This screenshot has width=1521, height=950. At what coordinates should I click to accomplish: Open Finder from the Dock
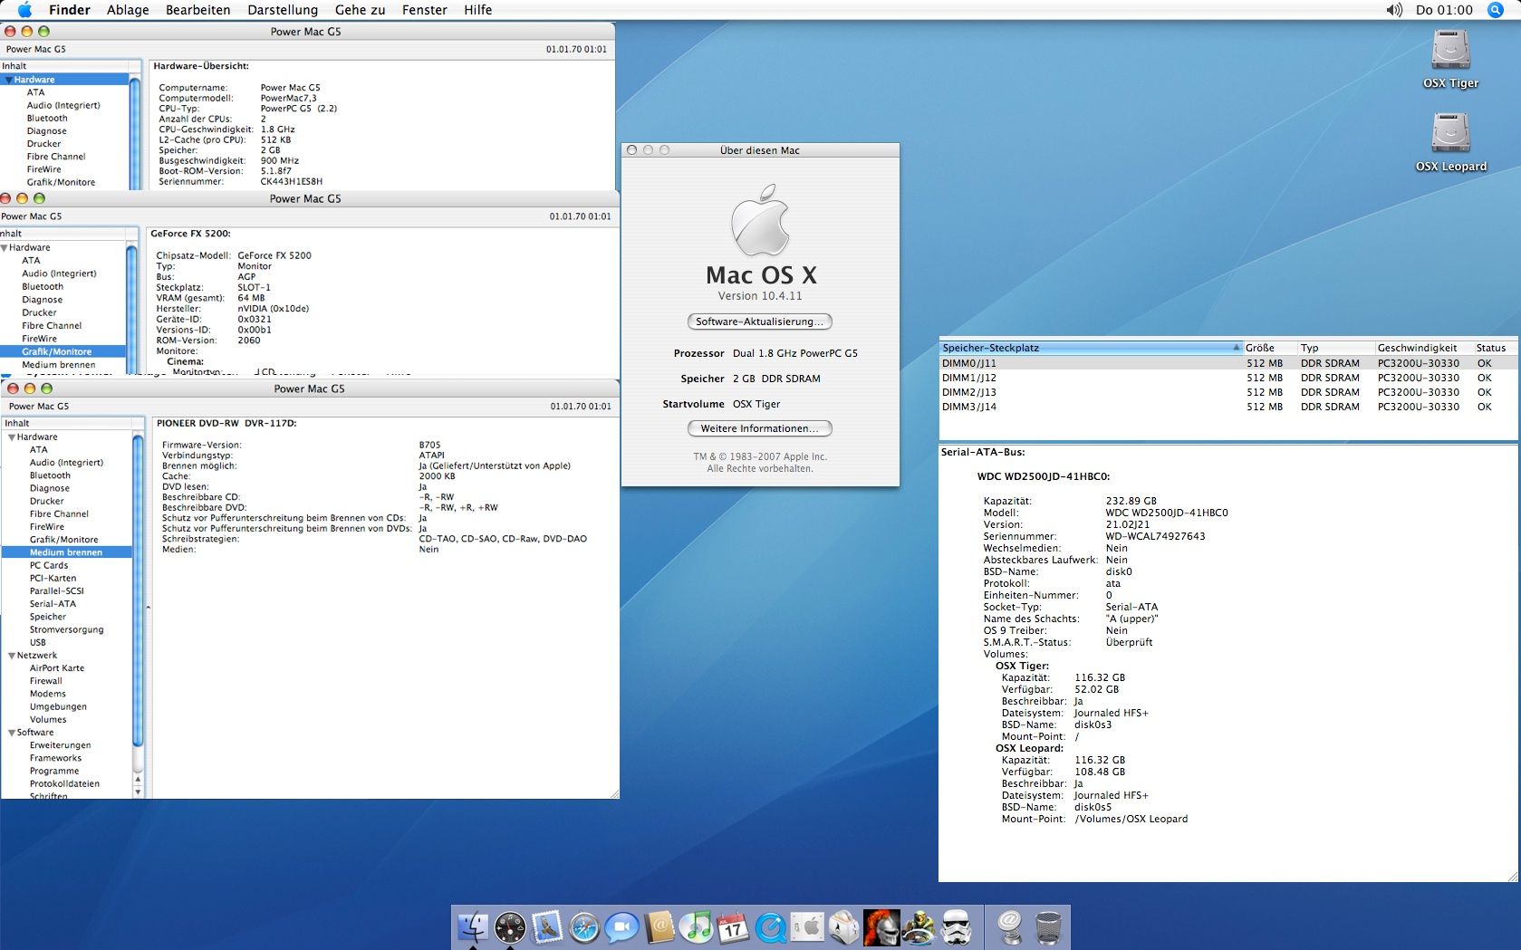[473, 926]
